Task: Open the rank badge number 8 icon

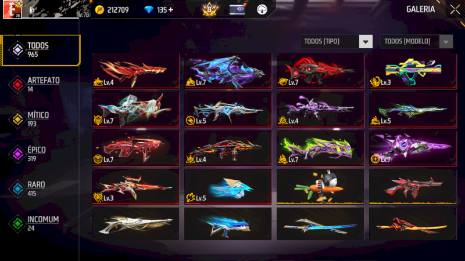Action: pos(209,9)
